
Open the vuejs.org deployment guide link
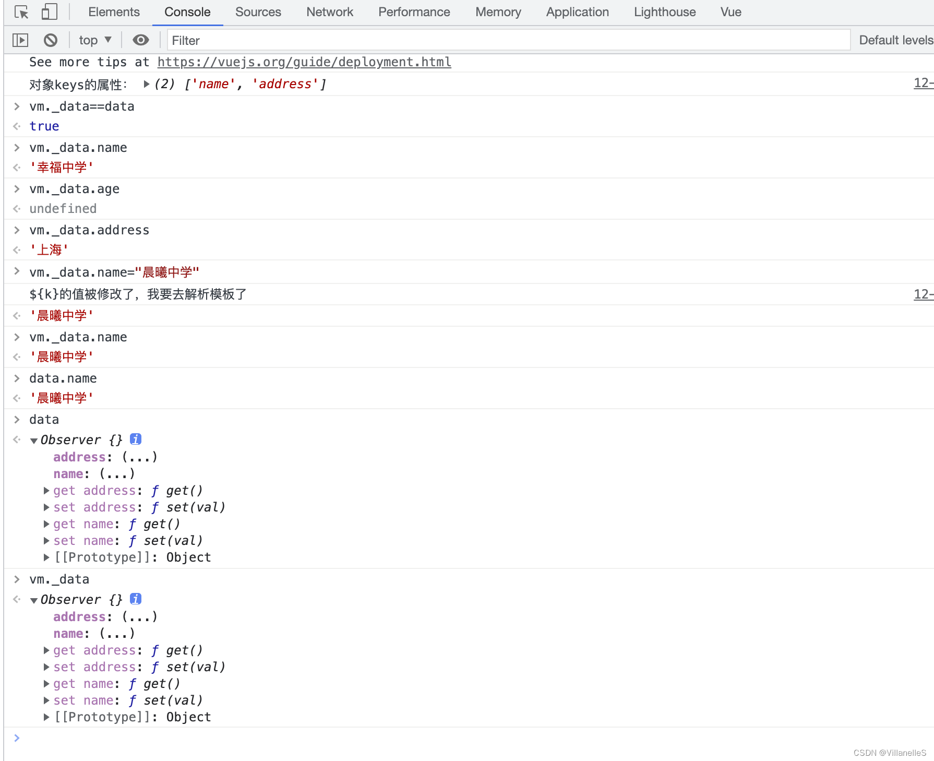coord(304,62)
